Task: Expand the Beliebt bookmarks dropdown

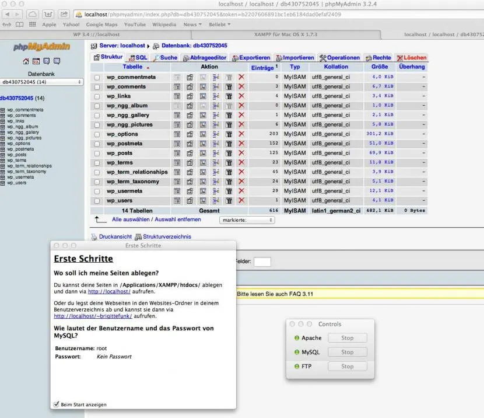Action: tap(219, 25)
